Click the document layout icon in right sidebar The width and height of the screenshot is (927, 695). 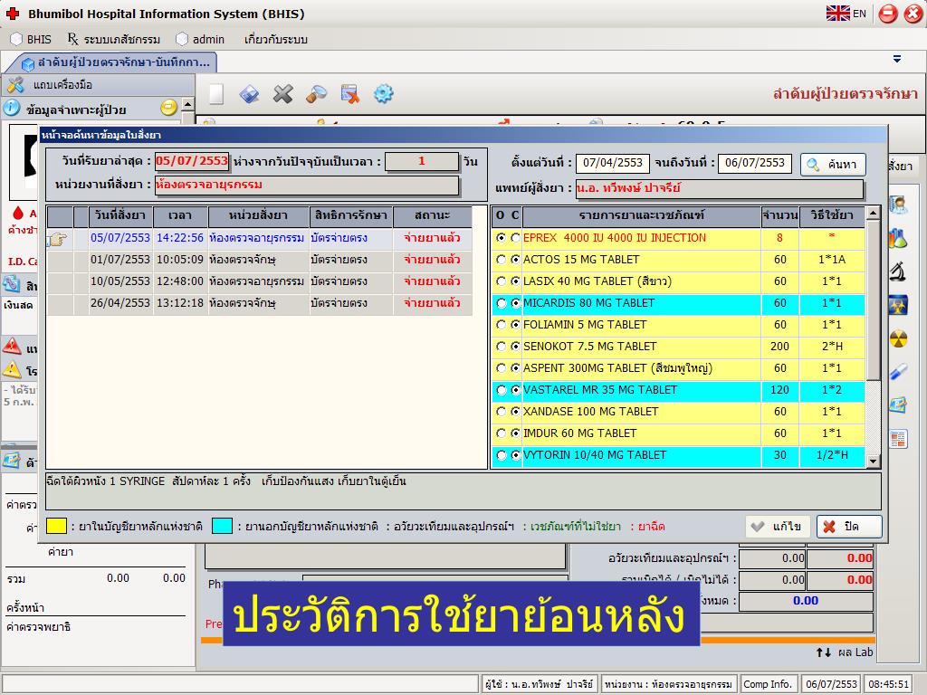click(x=898, y=439)
